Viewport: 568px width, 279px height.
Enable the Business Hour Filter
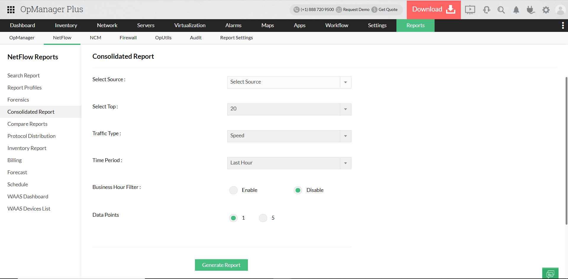233,190
